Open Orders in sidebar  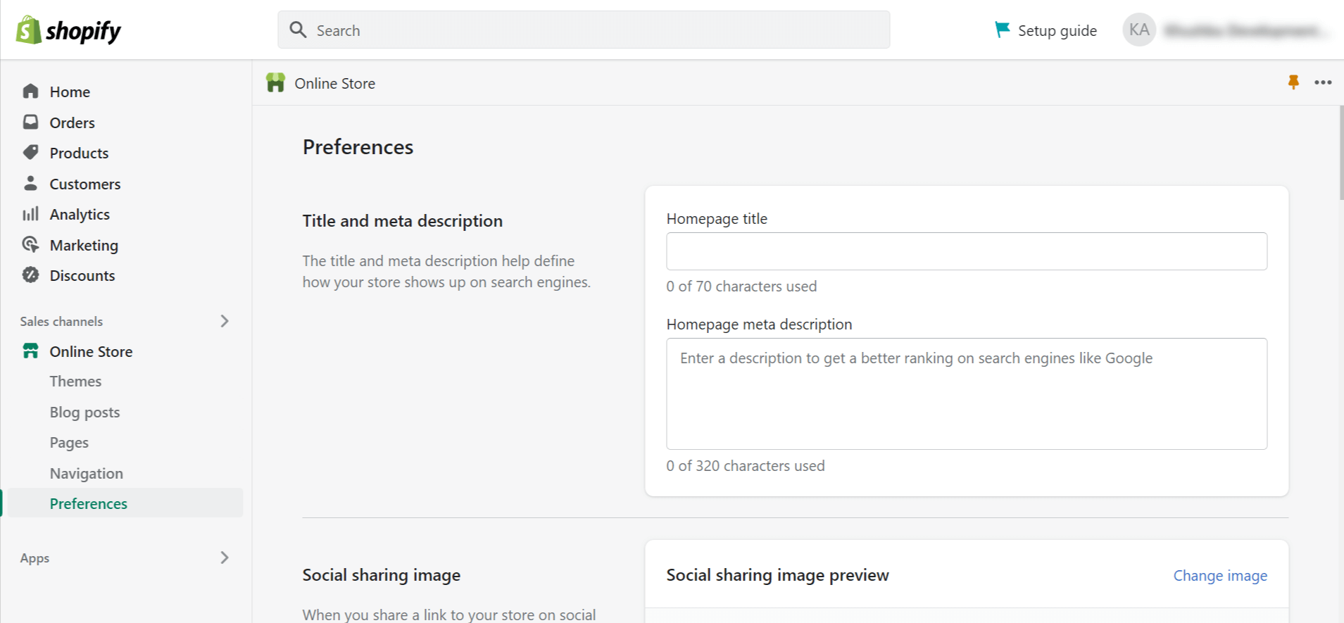point(72,122)
